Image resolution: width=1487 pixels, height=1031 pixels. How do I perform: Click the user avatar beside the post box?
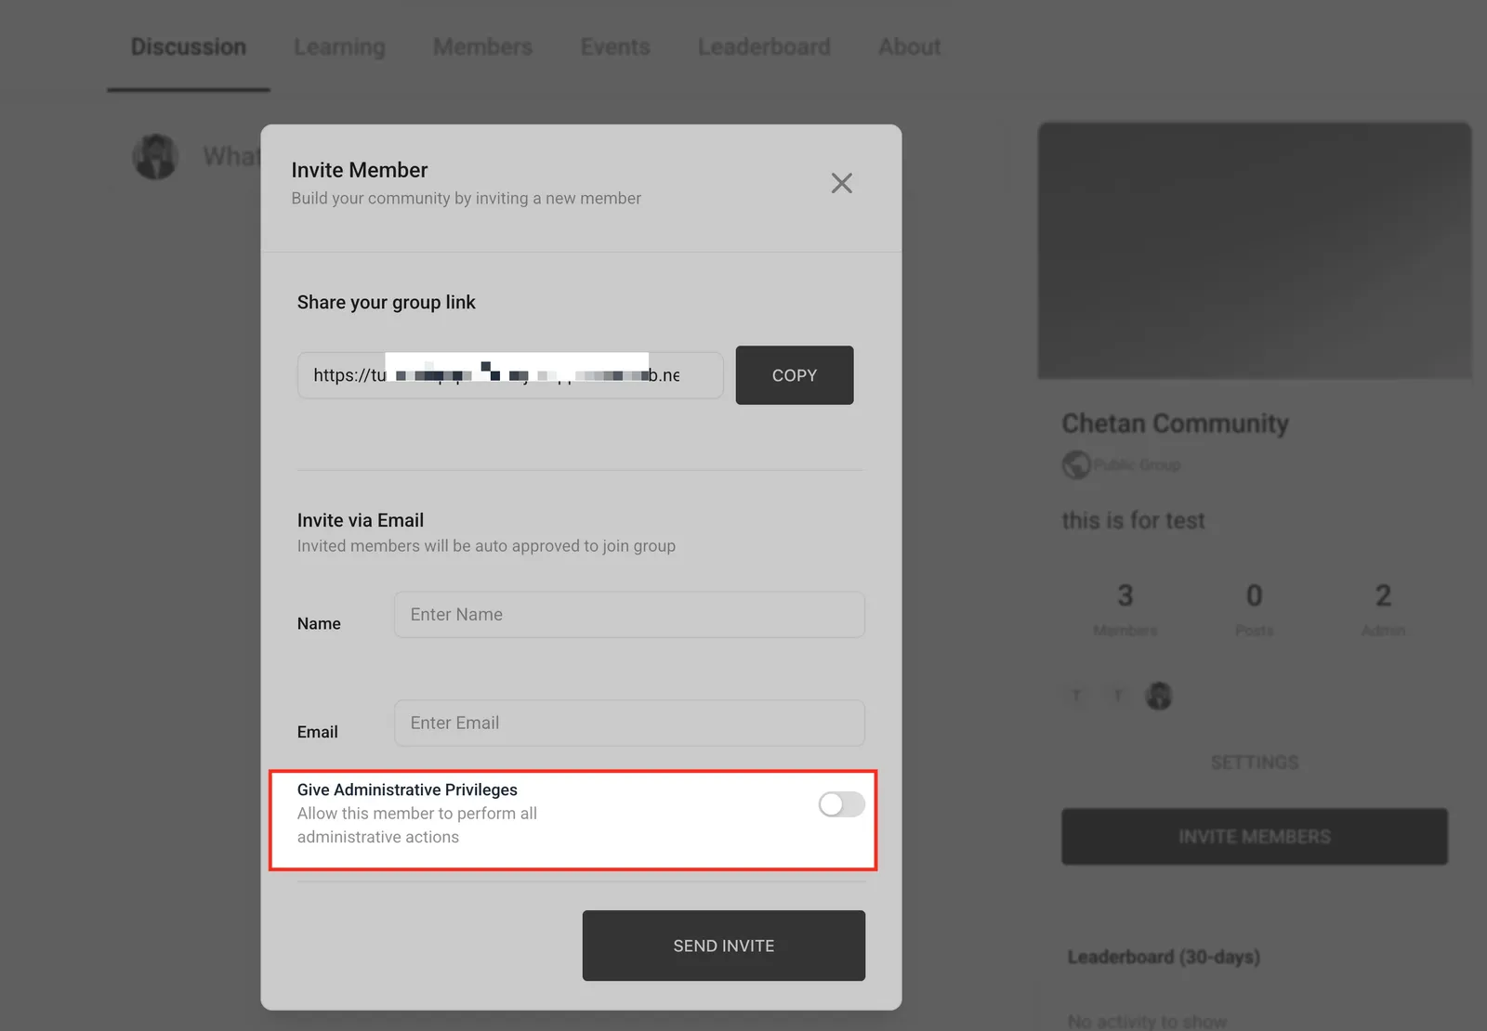click(x=155, y=156)
